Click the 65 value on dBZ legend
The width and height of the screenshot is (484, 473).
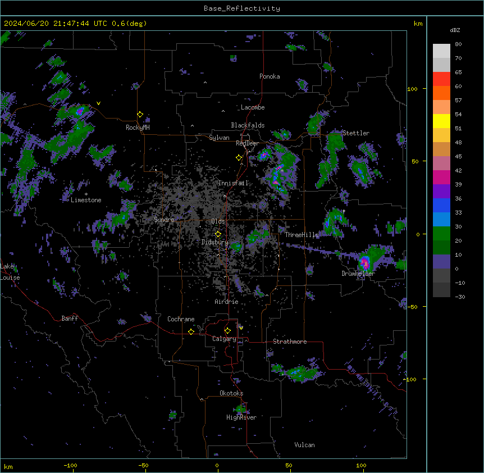tap(458, 72)
